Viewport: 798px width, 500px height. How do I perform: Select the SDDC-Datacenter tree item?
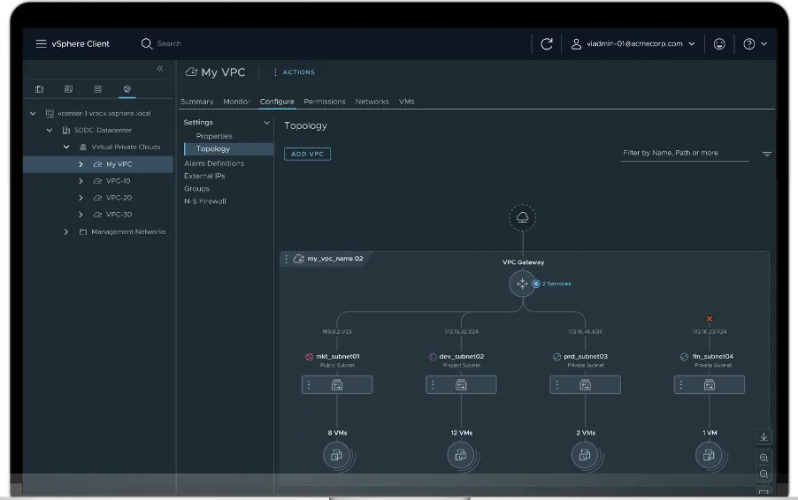103,130
